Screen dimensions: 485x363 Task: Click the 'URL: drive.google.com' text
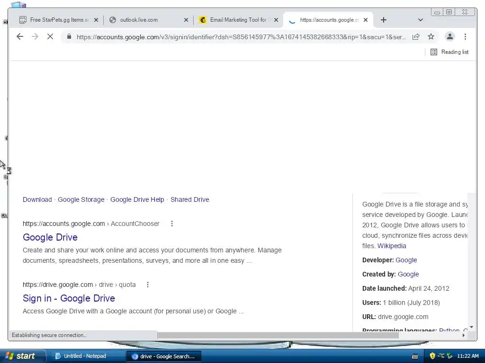(395, 317)
